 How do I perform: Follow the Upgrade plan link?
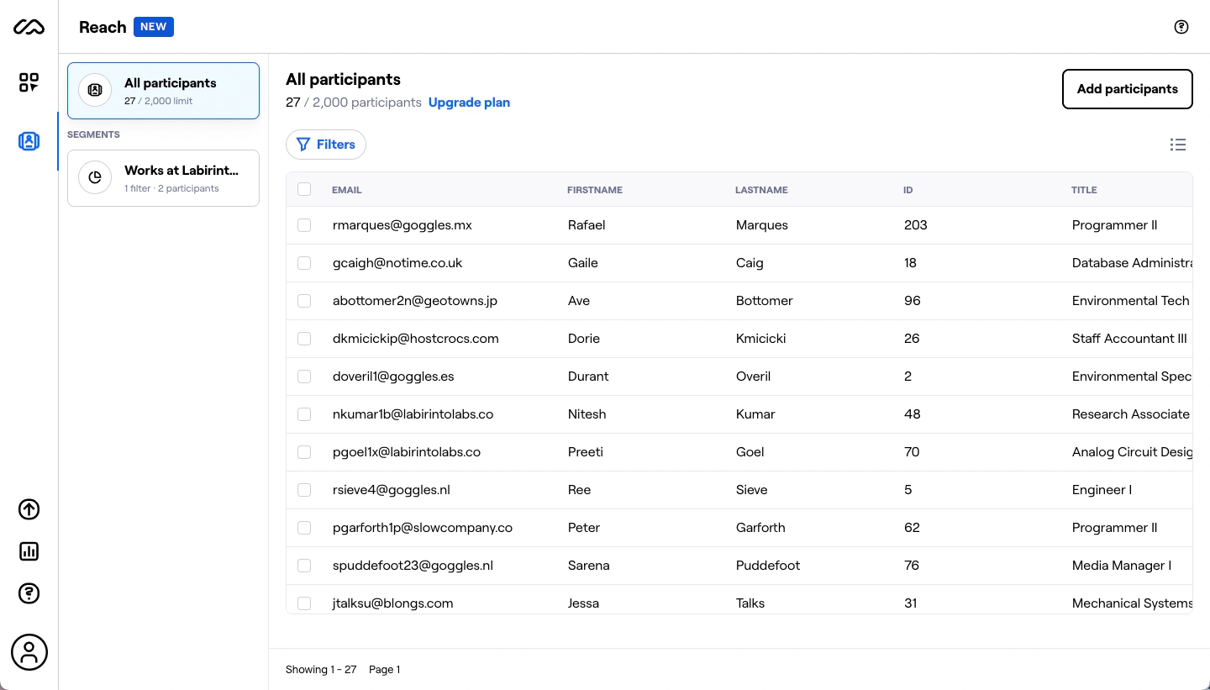click(x=469, y=103)
